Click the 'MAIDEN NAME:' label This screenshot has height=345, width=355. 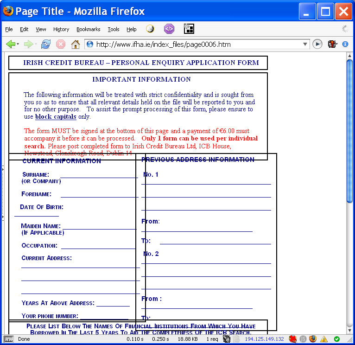tap(41, 226)
